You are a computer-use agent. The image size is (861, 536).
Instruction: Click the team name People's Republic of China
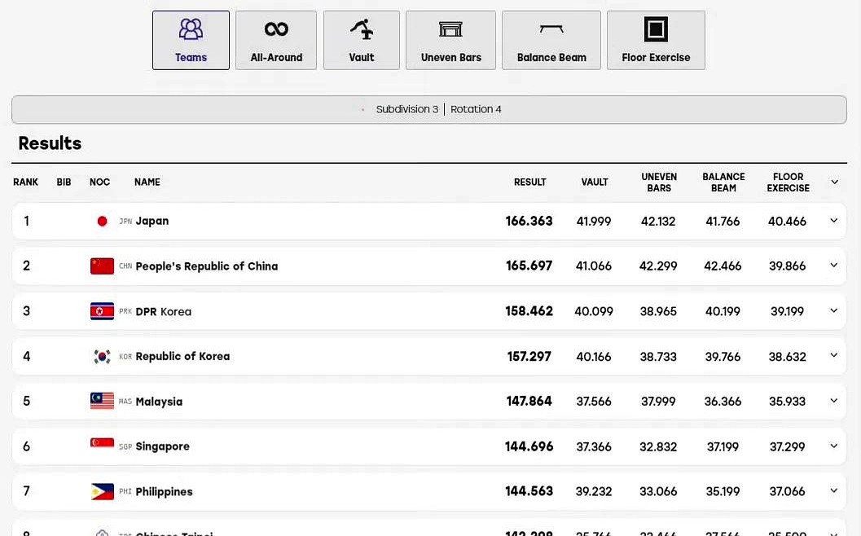pos(206,266)
